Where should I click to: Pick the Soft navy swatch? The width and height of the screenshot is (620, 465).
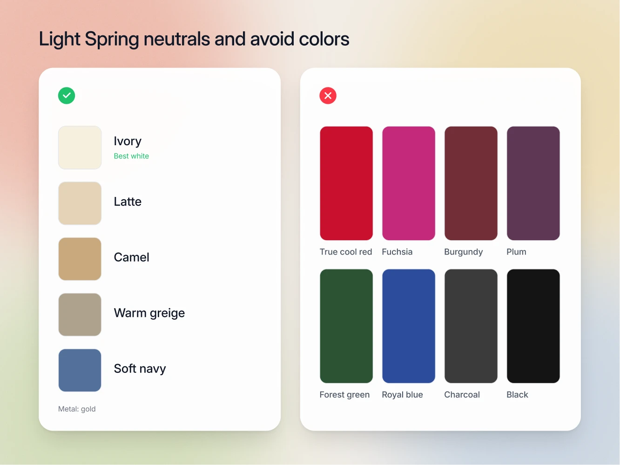click(x=80, y=371)
